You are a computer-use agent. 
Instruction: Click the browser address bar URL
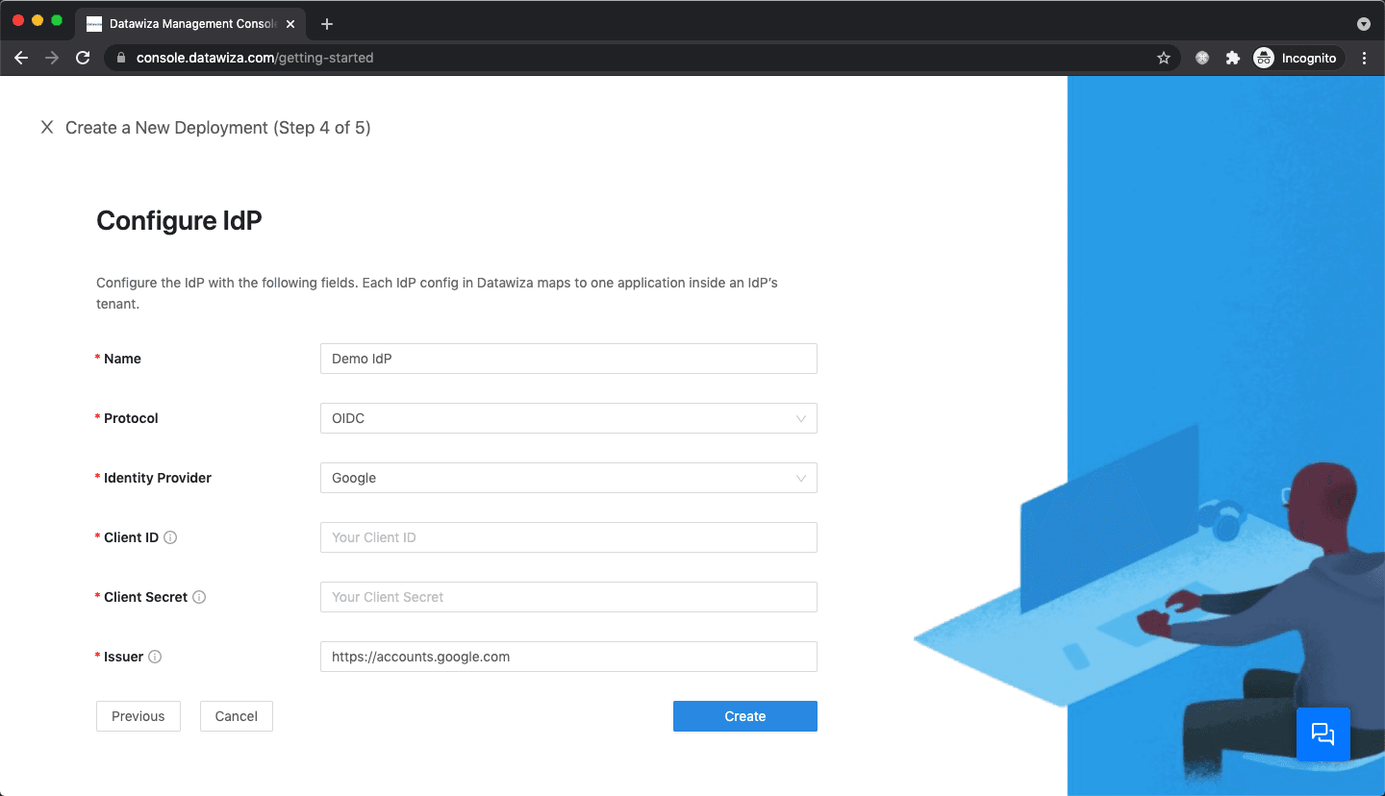point(255,58)
